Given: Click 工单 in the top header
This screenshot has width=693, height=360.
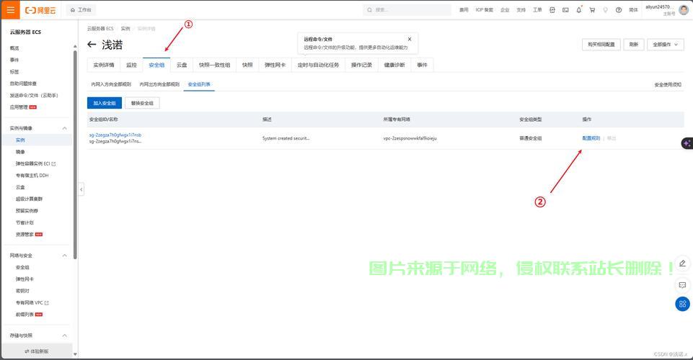Looking at the screenshot, I should [x=537, y=9].
